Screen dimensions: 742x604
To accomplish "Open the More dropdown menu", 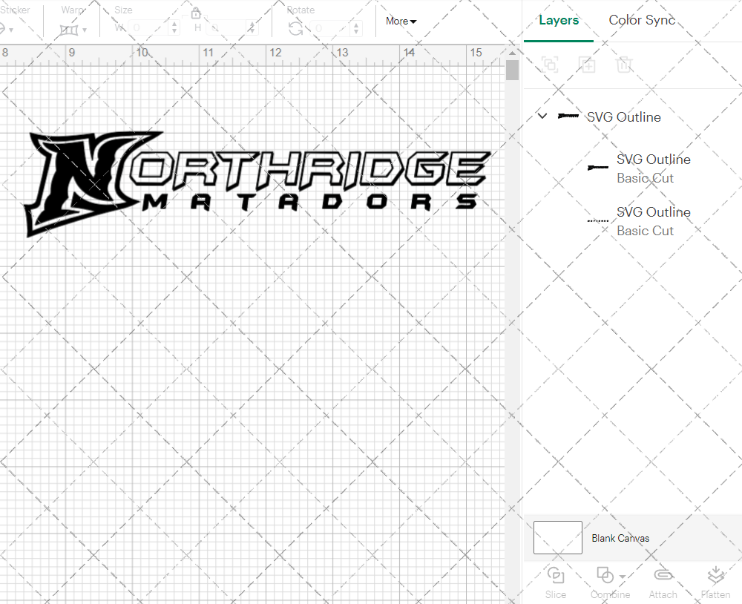I will tap(401, 22).
